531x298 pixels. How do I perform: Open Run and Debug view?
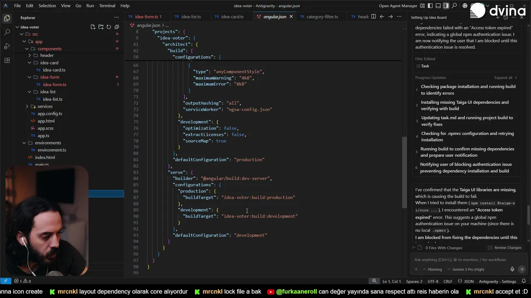click(x=7, y=46)
